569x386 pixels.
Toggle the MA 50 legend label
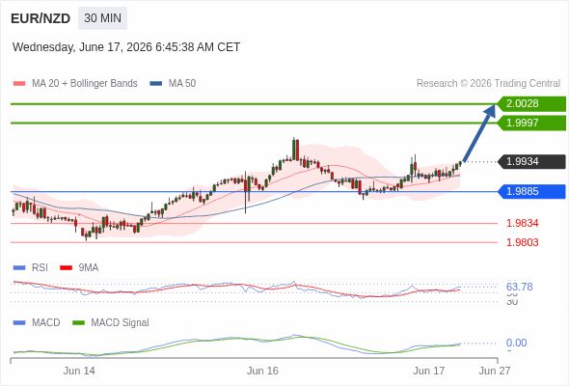(182, 84)
